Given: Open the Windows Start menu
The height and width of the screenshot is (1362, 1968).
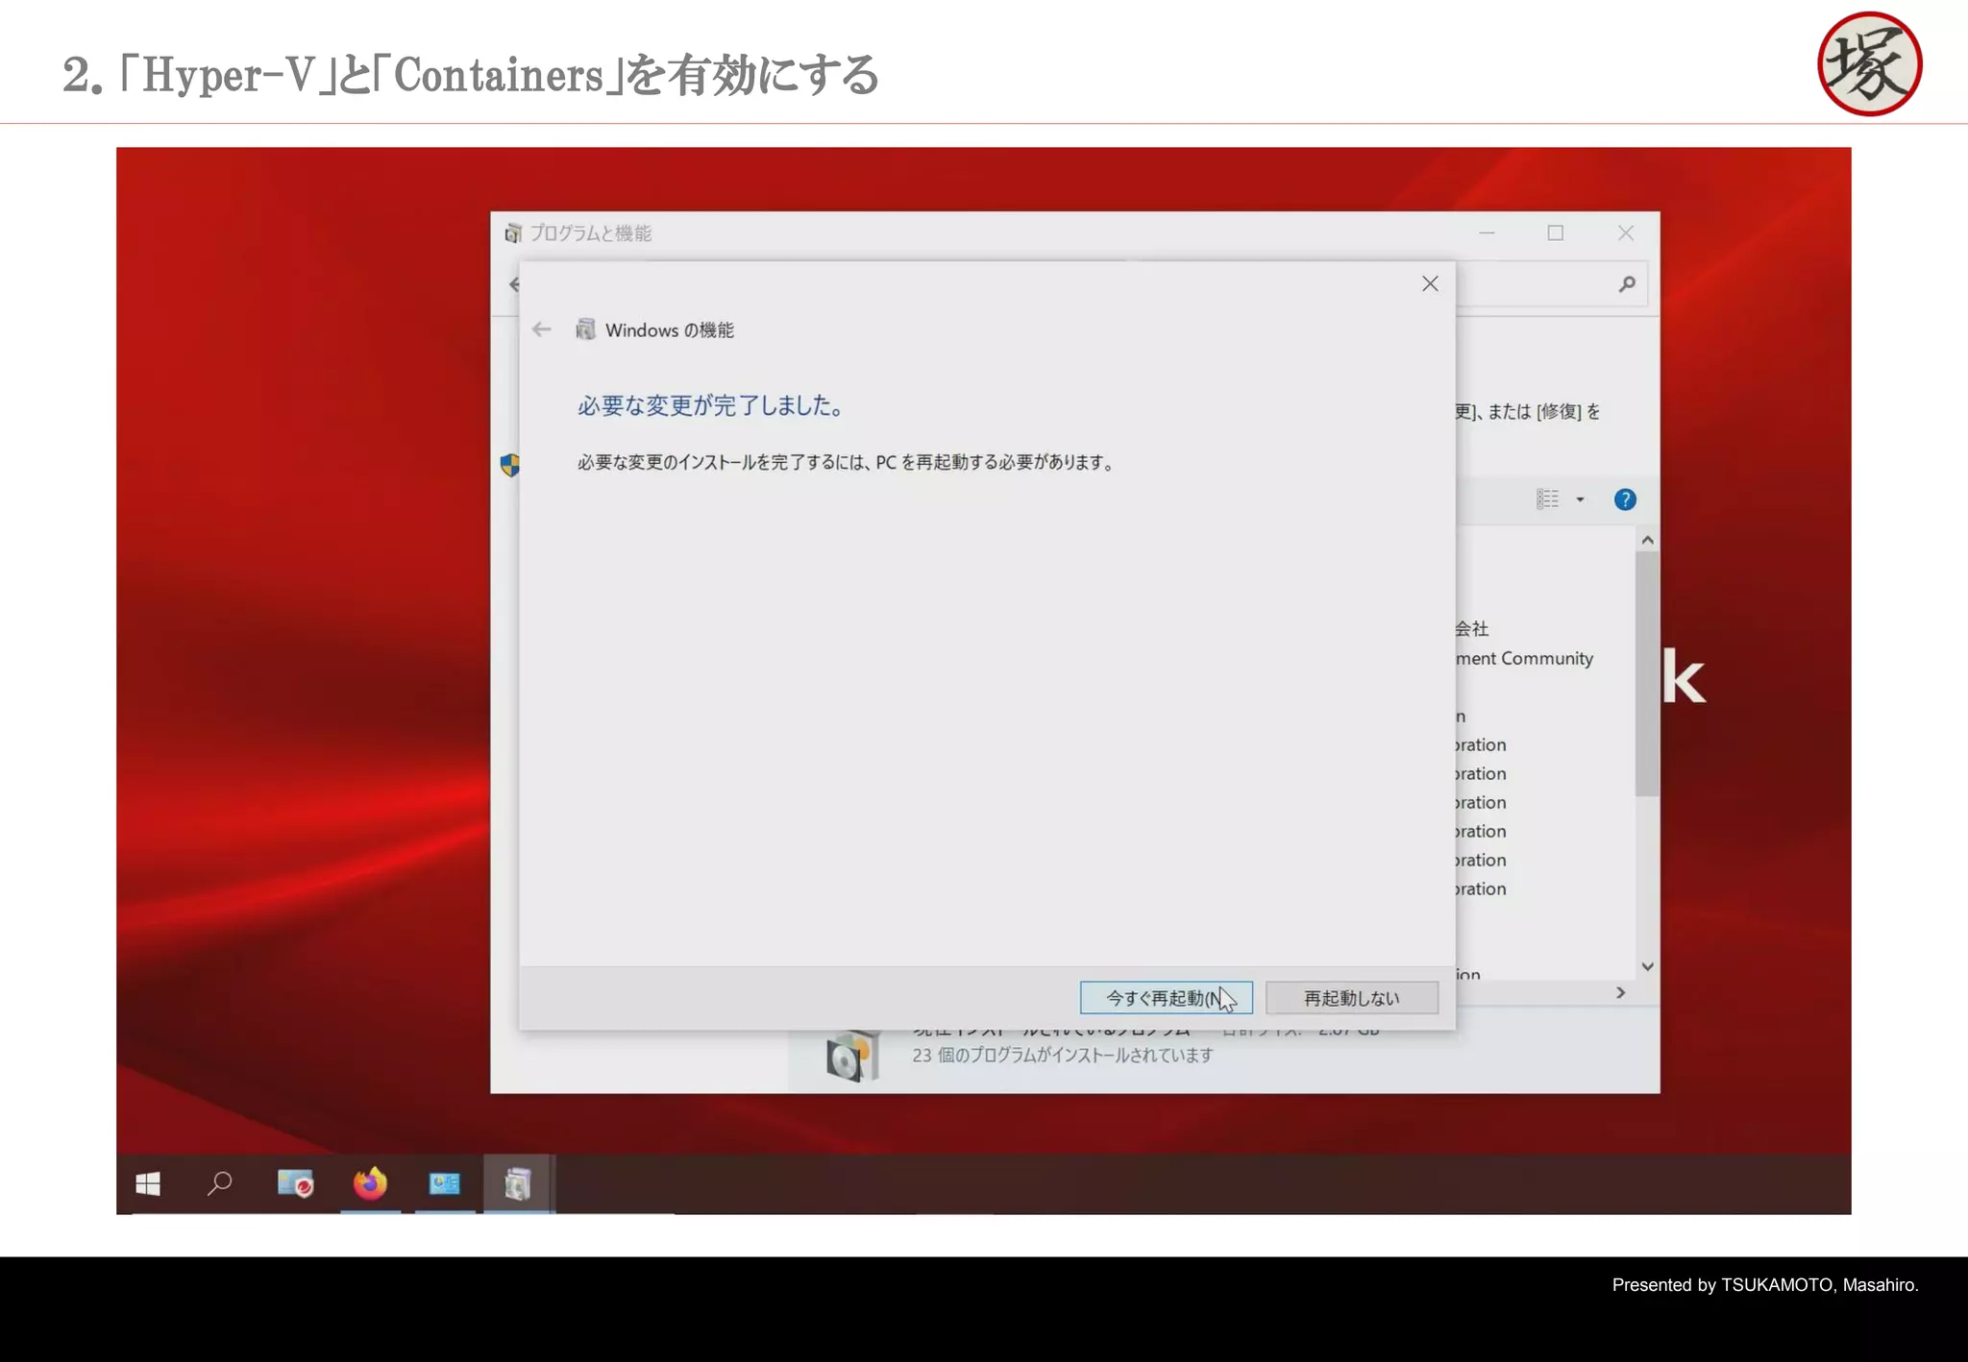Looking at the screenshot, I should pyautogui.click(x=148, y=1183).
